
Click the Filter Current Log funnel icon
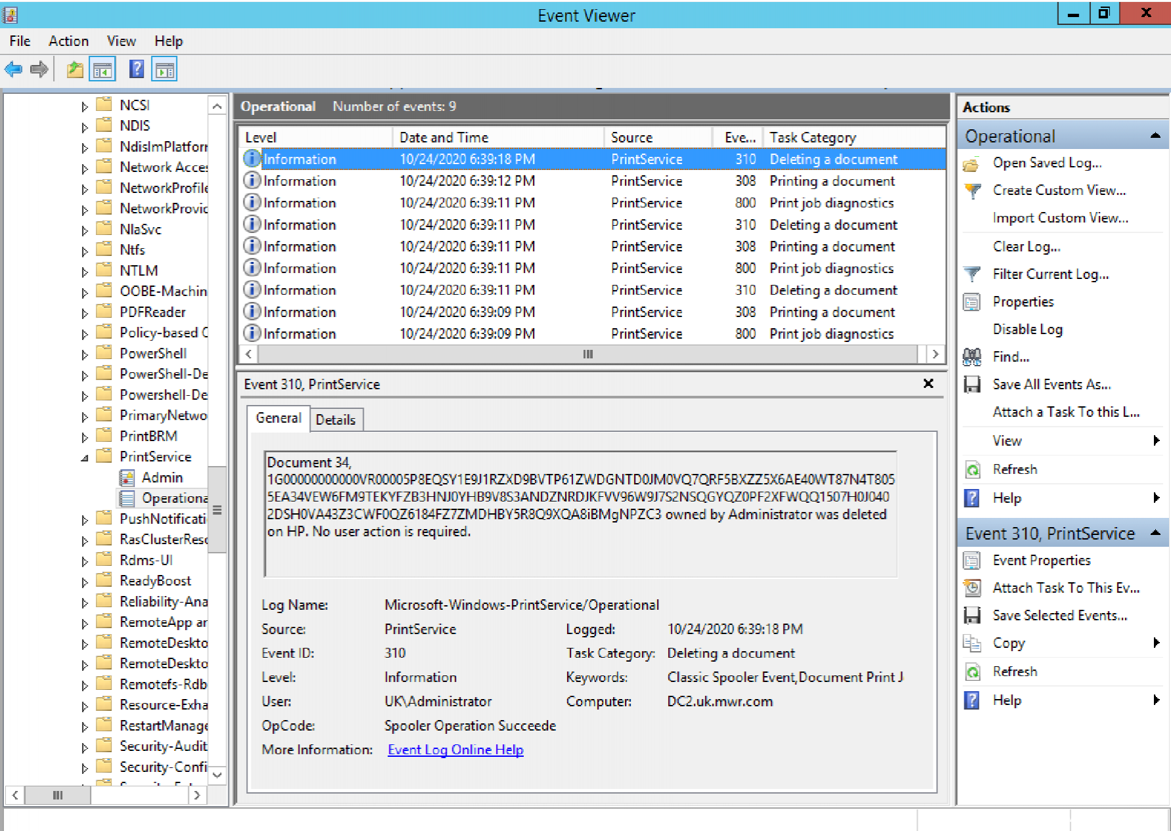(x=972, y=274)
